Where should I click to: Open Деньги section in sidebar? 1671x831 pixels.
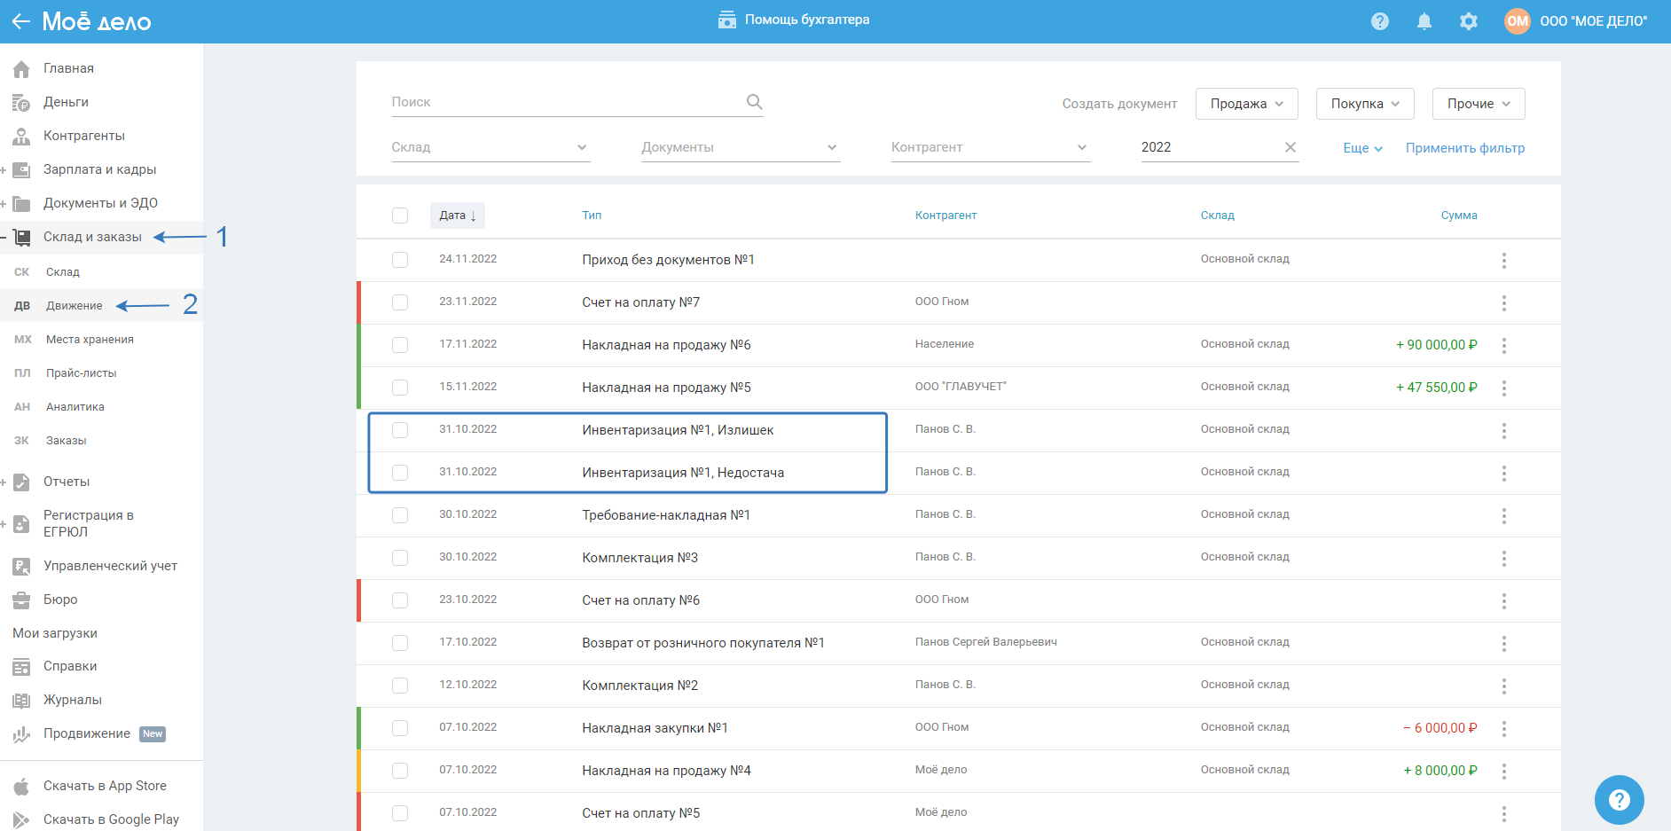pyautogui.click(x=66, y=102)
